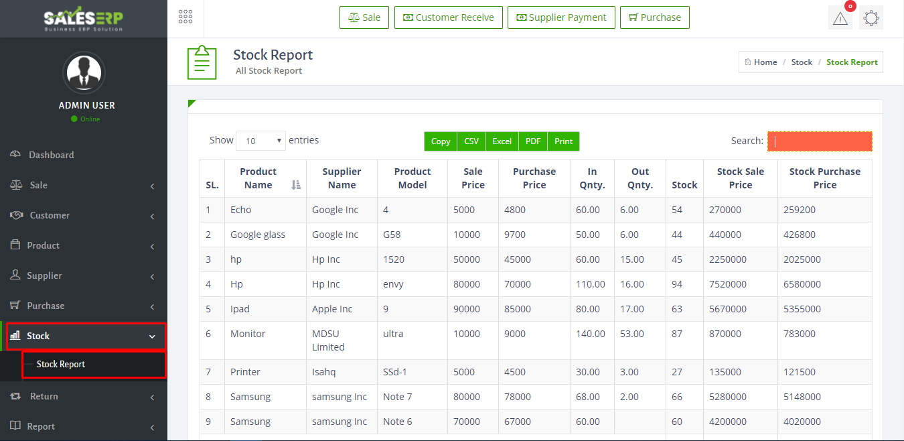Sort table using Product Name sort icon
This screenshot has width=904, height=441.
[x=296, y=185]
